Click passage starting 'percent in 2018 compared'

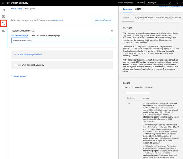click(151, 51)
